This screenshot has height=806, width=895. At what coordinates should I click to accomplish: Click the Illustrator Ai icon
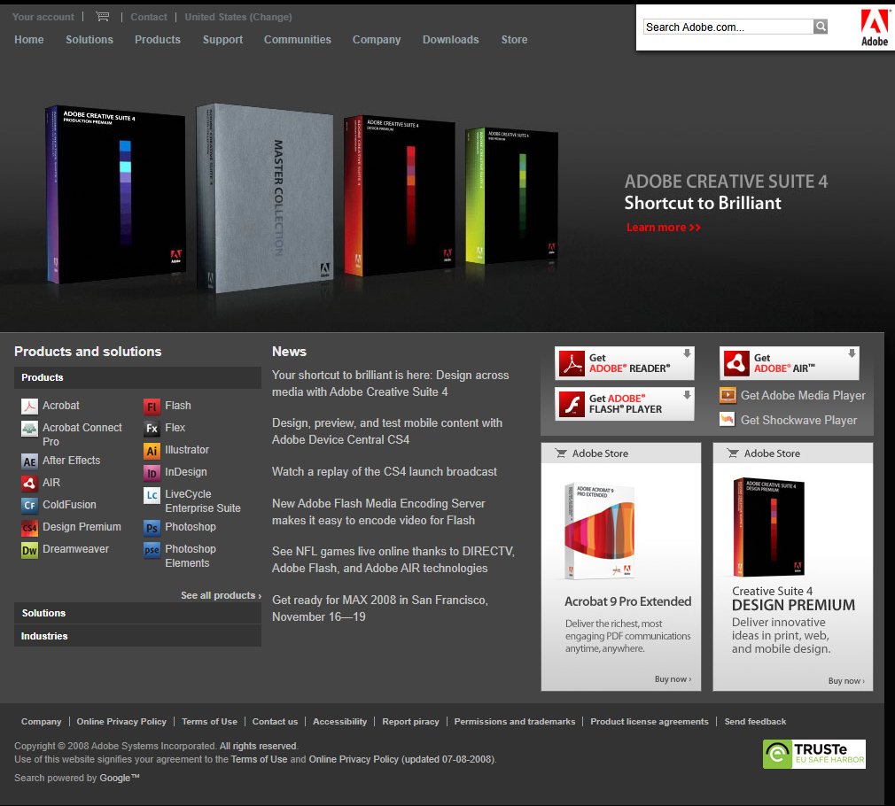click(x=152, y=451)
